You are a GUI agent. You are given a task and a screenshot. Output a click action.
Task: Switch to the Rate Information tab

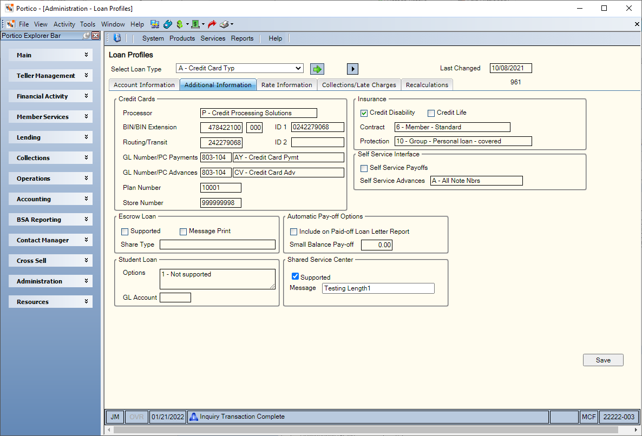point(286,85)
